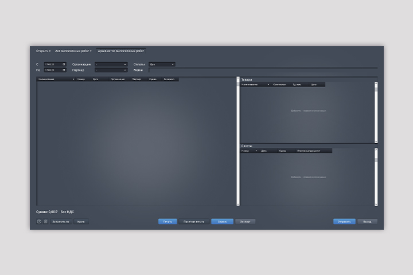Click the blue Печать button
This screenshot has height=275, width=413.
click(x=167, y=222)
